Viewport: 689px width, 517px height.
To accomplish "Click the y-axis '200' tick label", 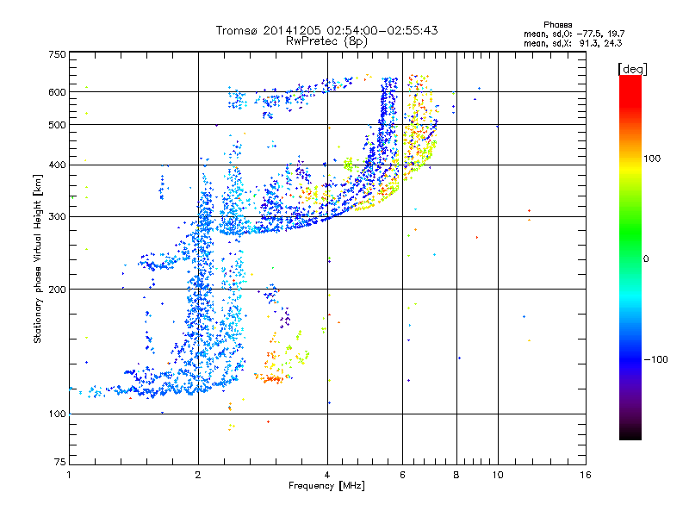I will (57, 290).
